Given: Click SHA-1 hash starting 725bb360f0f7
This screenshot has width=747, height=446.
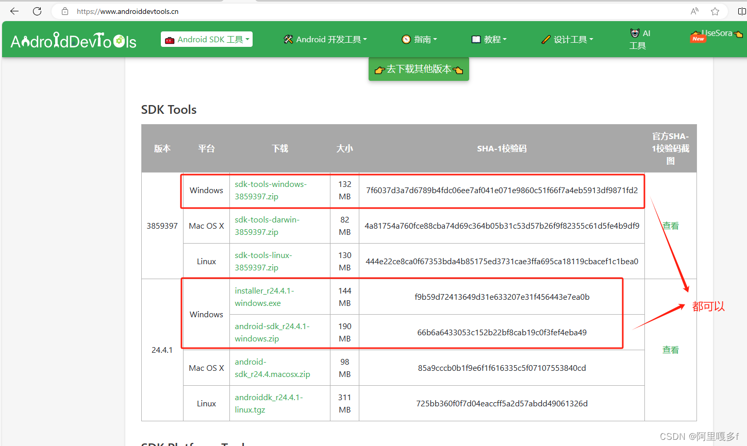Looking at the screenshot, I should 502,403.
